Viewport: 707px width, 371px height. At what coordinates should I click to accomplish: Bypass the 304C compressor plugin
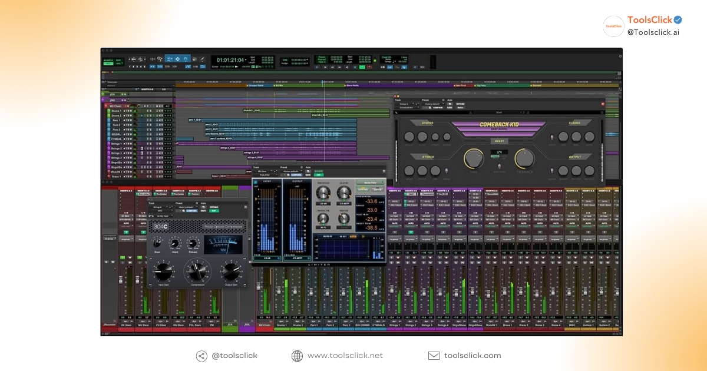coord(214,207)
